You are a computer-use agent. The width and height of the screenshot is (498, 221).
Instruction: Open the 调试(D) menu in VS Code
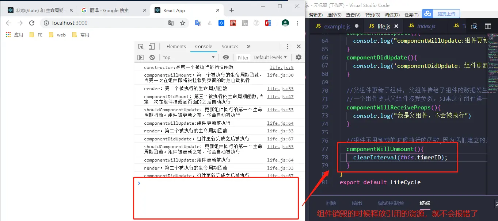pos(392,15)
